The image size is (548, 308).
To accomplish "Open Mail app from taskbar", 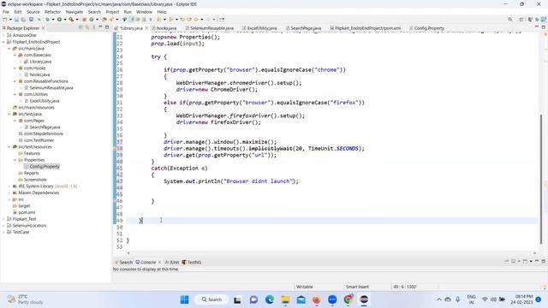I will click(x=301, y=299).
